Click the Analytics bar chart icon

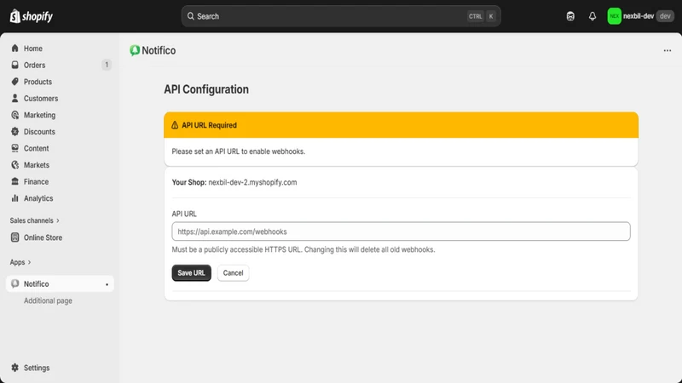point(15,198)
